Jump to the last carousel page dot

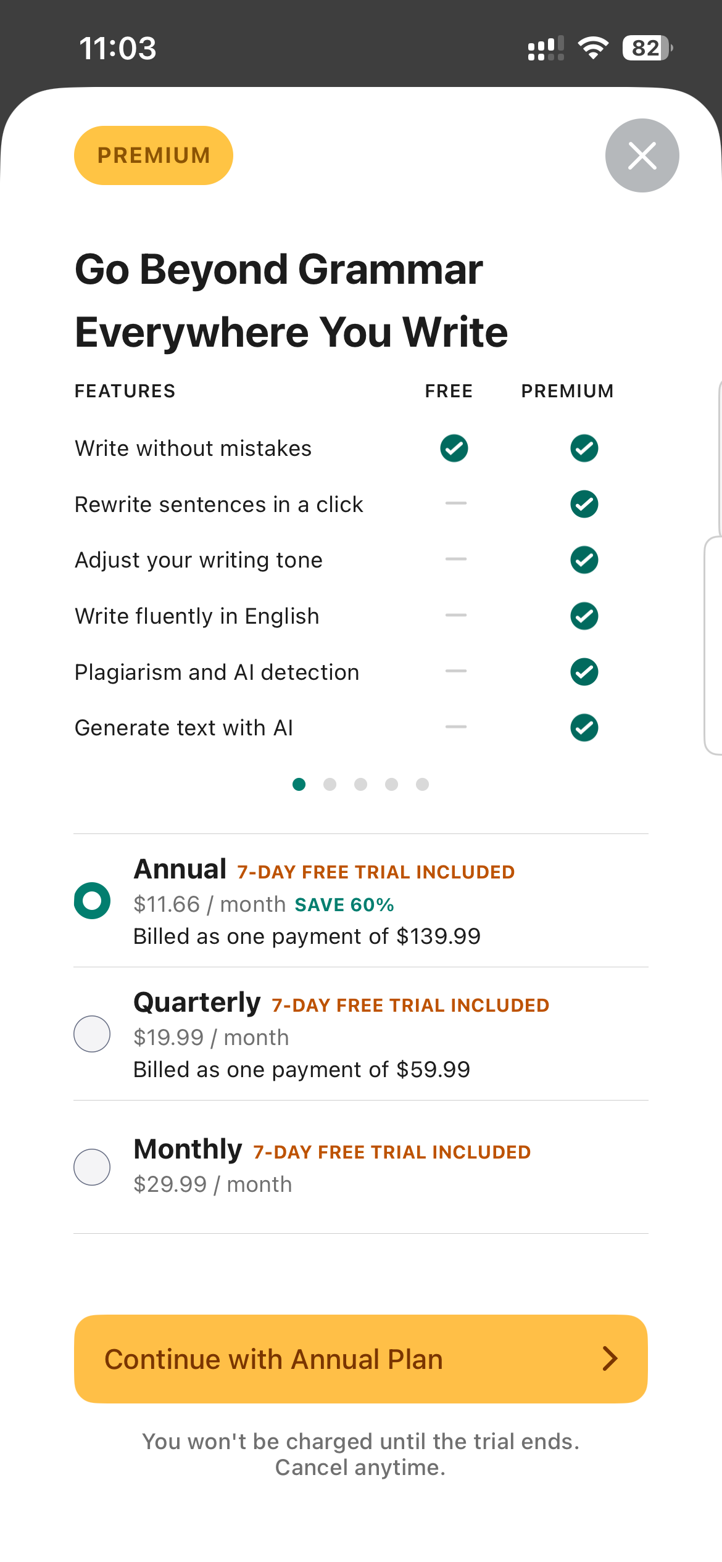tap(422, 784)
